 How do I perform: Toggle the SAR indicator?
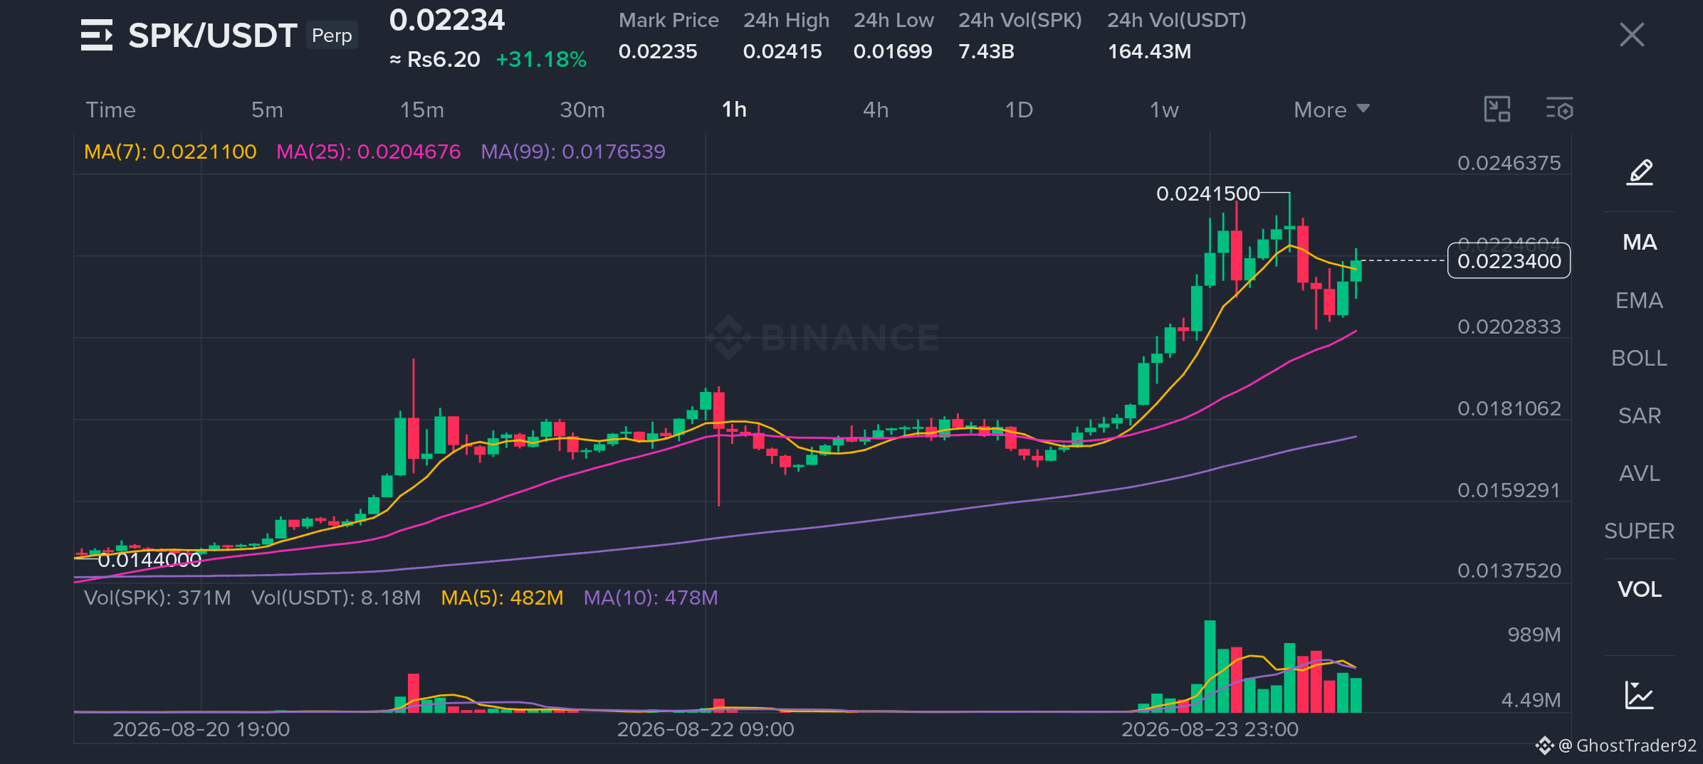(x=1640, y=415)
